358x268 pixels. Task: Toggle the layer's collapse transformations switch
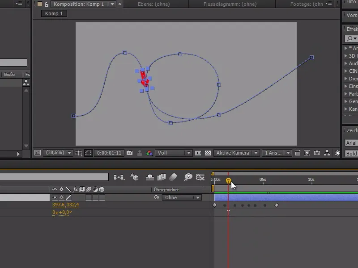(x=61, y=197)
